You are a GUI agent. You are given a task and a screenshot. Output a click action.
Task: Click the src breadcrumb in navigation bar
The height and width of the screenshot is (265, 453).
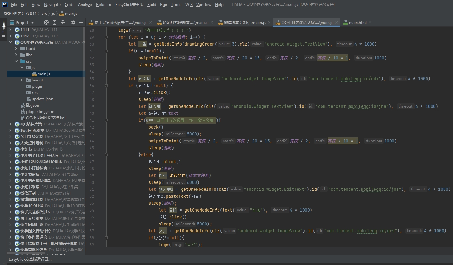tap(44, 14)
